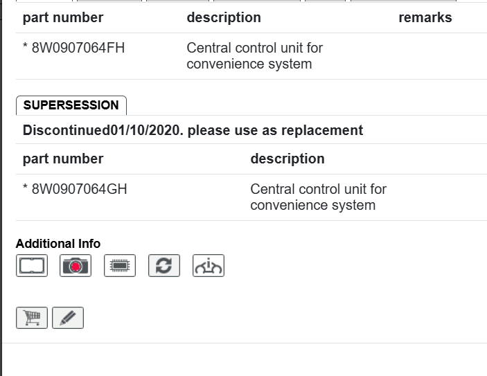
Task: Click the replacement part's description text
Action: click(318, 197)
